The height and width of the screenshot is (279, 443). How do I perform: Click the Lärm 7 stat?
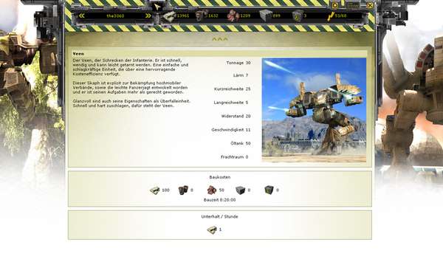pyautogui.click(x=241, y=75)
